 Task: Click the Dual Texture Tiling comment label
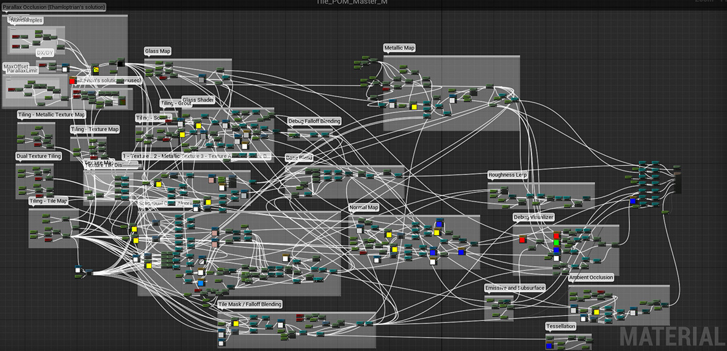pos(38,156)
